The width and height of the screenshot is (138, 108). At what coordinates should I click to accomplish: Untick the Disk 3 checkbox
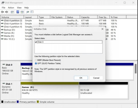click(x=36, y=42)
